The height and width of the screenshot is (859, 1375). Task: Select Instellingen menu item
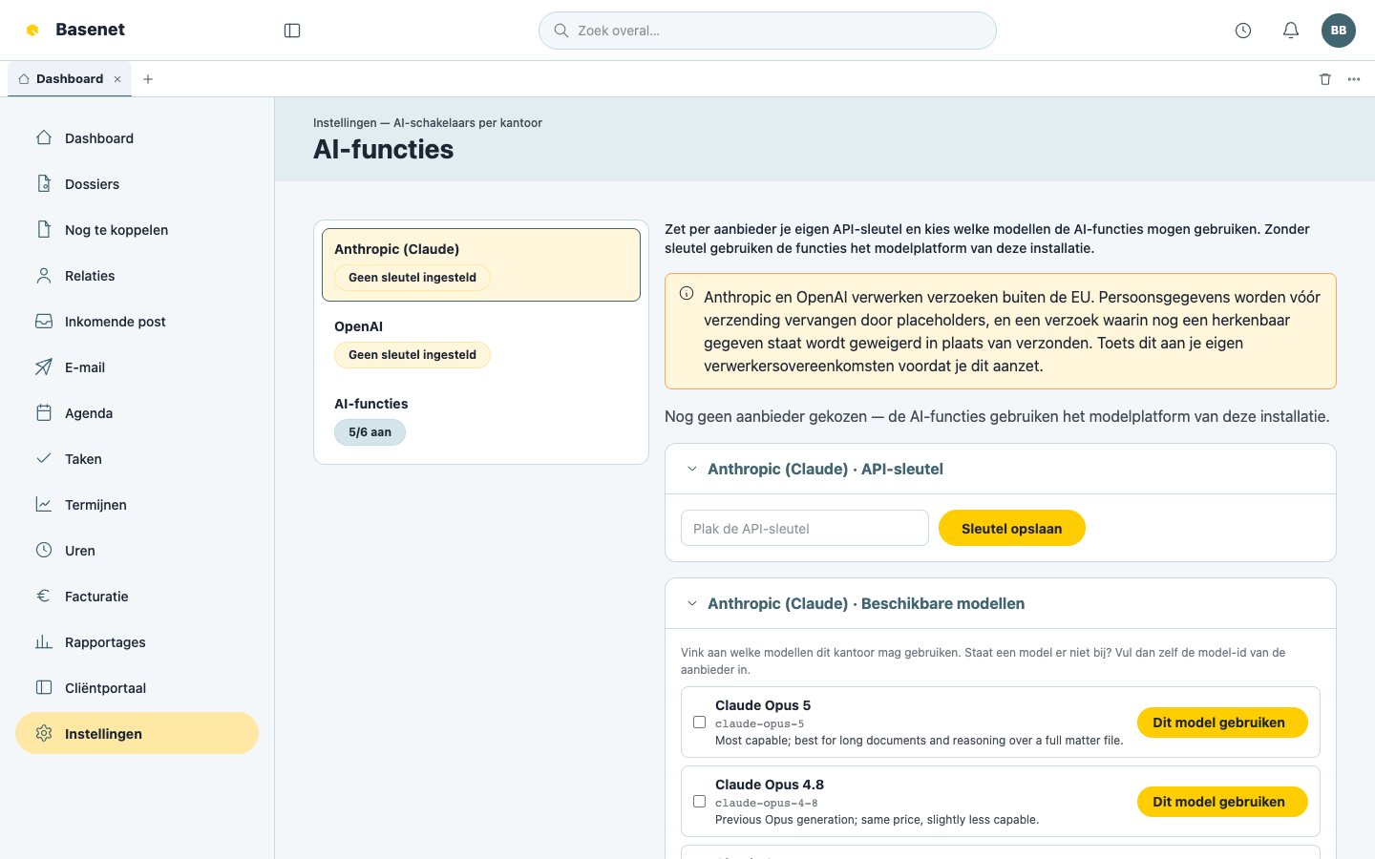tap(137, 733)
